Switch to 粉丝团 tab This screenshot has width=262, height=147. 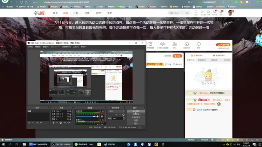click(226, 60)
